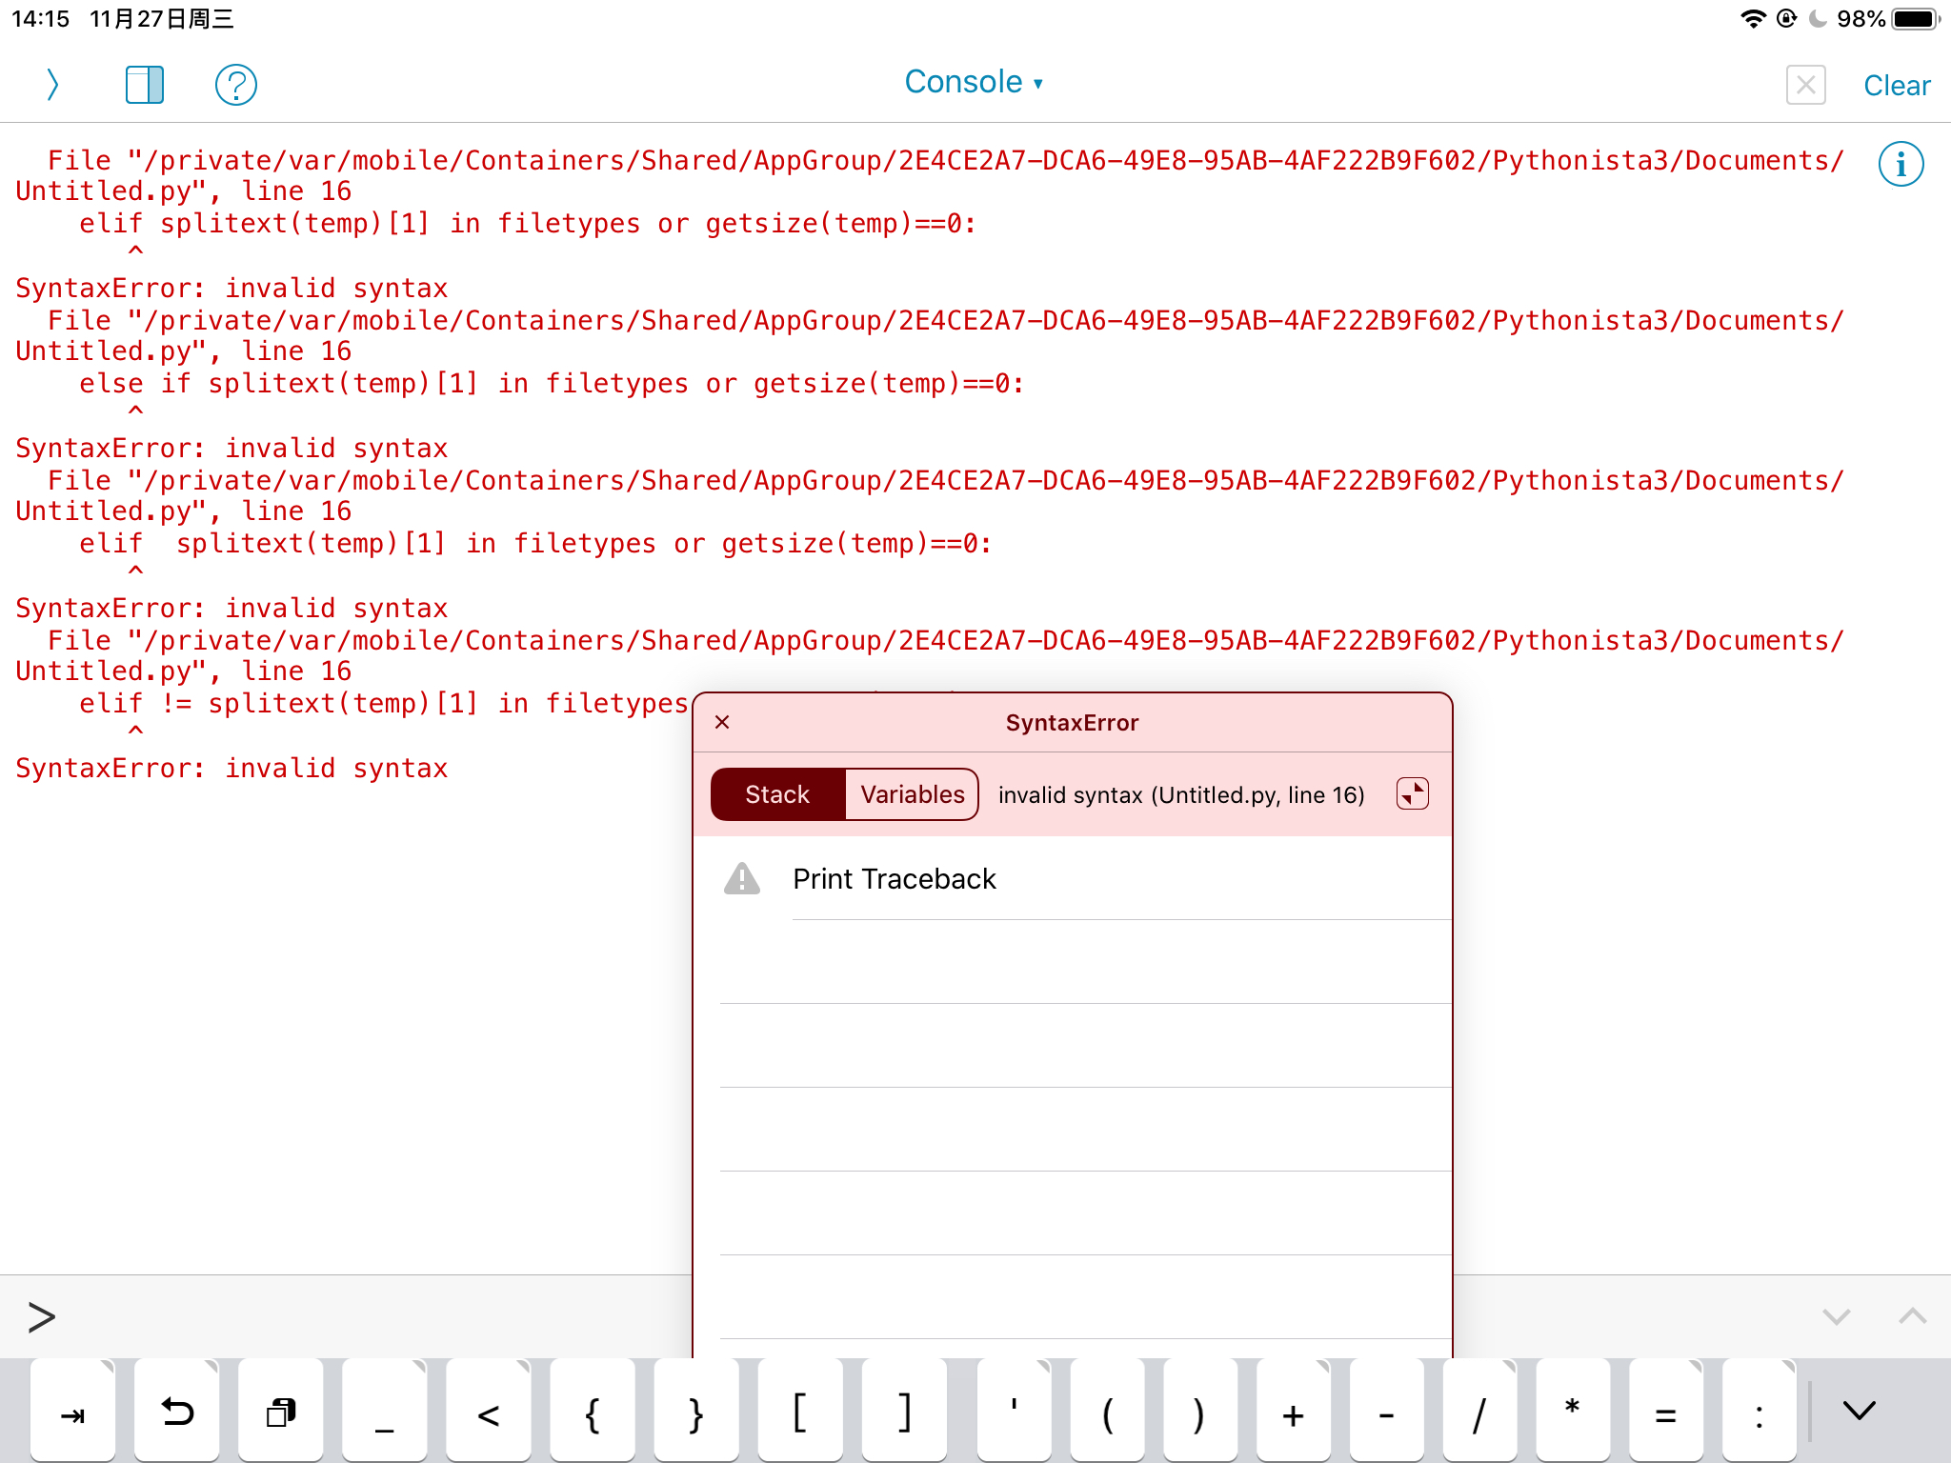The image size is (1951, 1463).
Task: Clear the console output
Action: pos(1896,86)
